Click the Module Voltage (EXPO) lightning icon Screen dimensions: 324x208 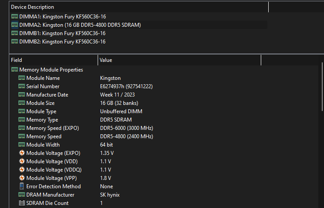pyautogui.click(x=22, y=153)
